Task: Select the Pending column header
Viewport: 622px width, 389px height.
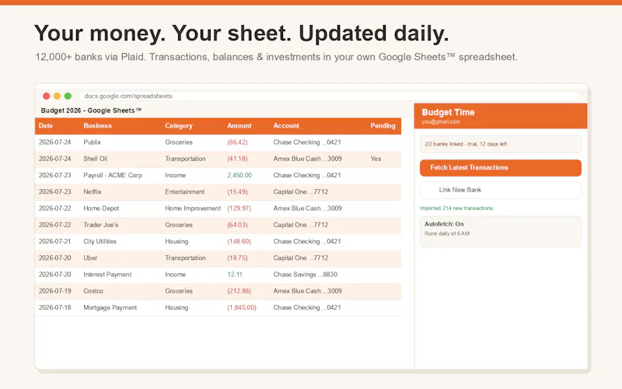Action: pyautogui.click(x=383, y=126)
